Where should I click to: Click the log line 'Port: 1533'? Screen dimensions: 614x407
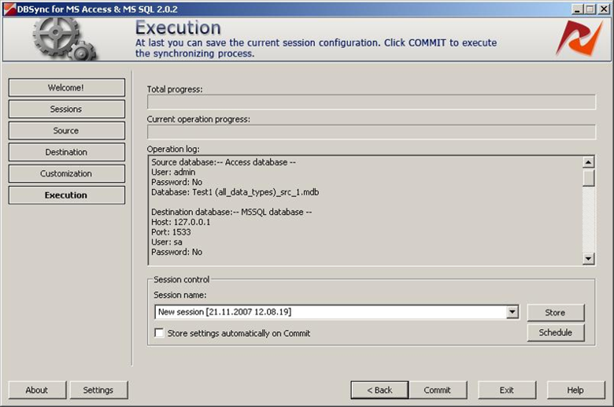coord(171,232)
